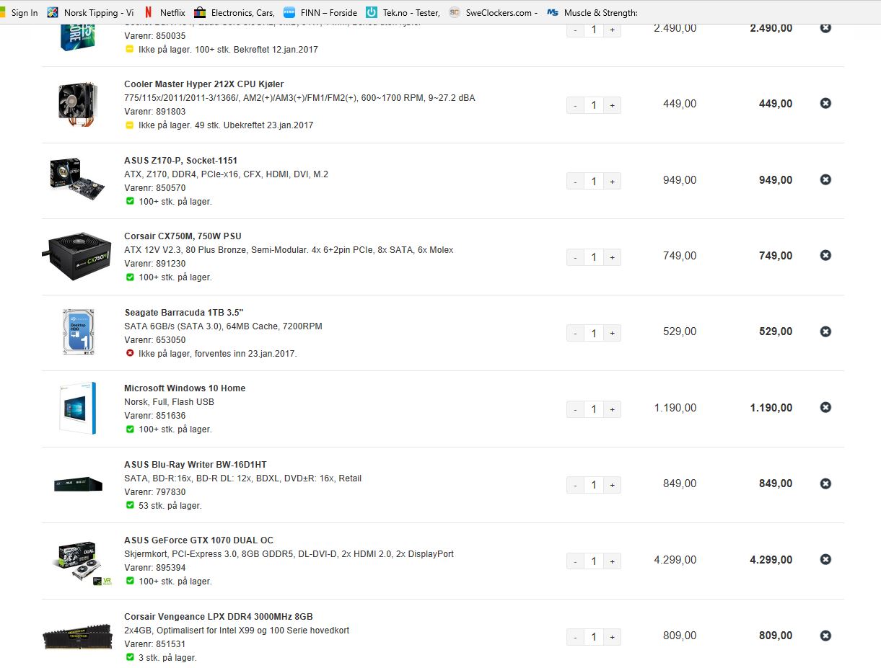The height and width of the screenshot is (668, 881).
Task: Increase quantity of Corsair CX750M PSU
Action: 612,257
